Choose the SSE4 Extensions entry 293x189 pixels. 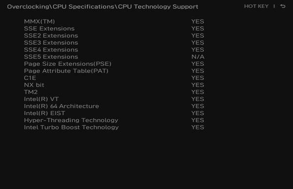coord(51,50)
